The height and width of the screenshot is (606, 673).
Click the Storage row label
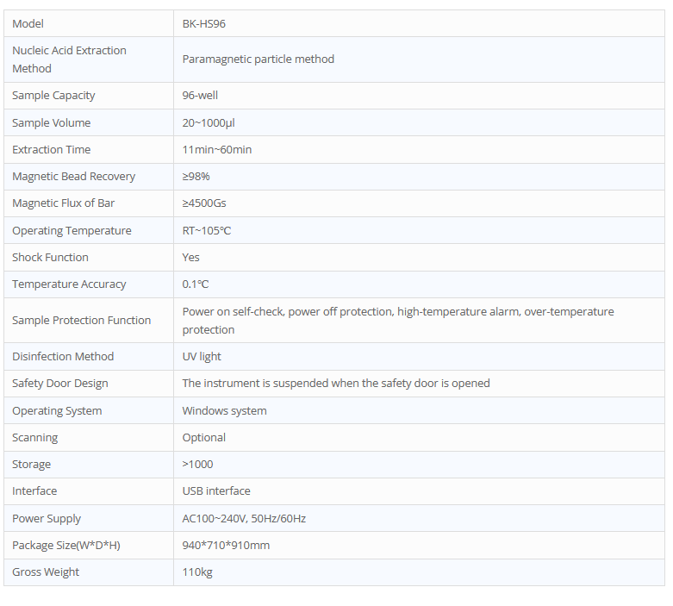(x=31, y=465)
